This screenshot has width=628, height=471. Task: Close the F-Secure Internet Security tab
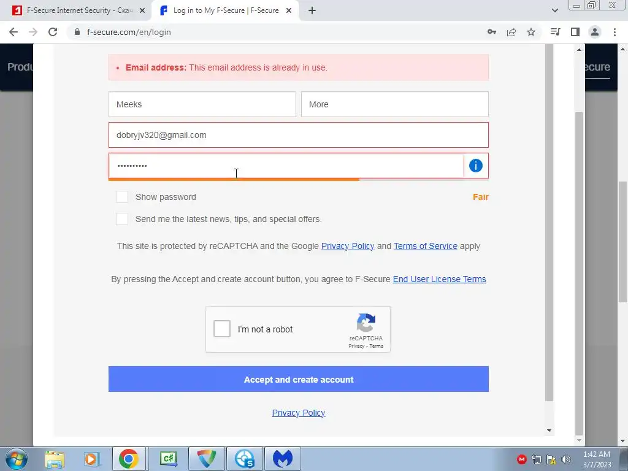(142, 10)
